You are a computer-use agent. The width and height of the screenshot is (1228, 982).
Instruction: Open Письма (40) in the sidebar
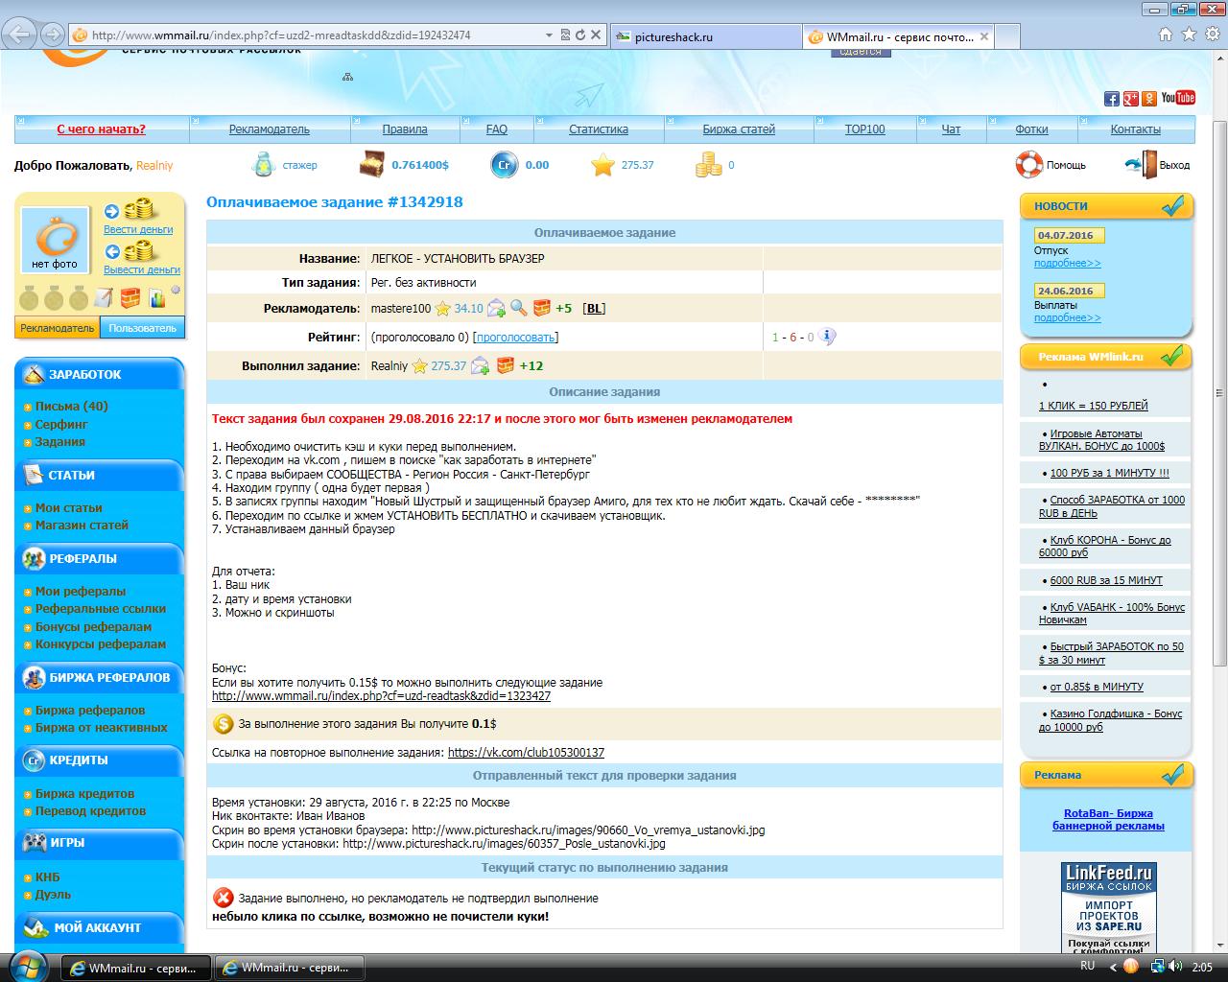[x=72, y=406]
